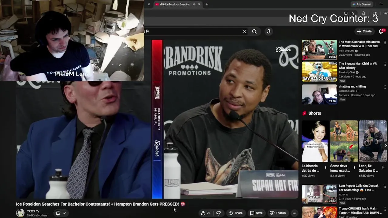Toggle notification bell for YATTA TV
The width and height of the screenshot is (388, 218).
[58, 213]
